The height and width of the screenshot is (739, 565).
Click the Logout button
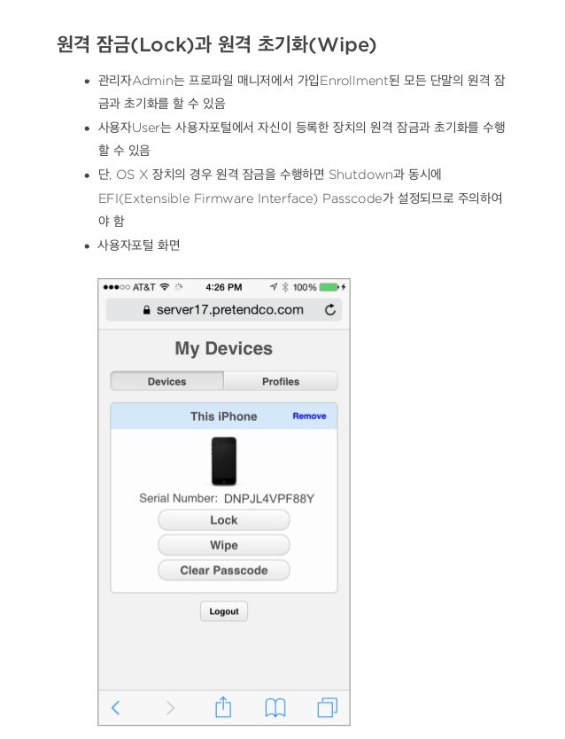pos(224,611)
